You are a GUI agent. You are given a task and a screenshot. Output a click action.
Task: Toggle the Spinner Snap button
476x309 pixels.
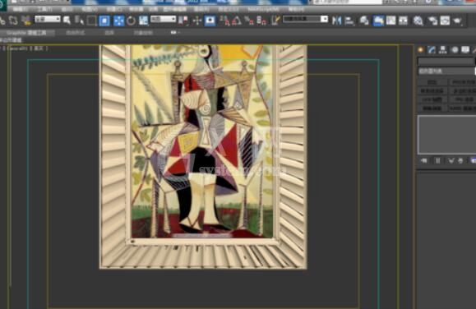click(261, 21)
